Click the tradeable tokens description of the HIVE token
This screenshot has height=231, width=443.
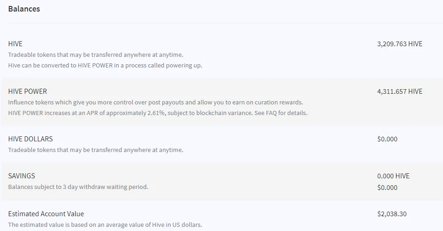click(x=96, y=55)
